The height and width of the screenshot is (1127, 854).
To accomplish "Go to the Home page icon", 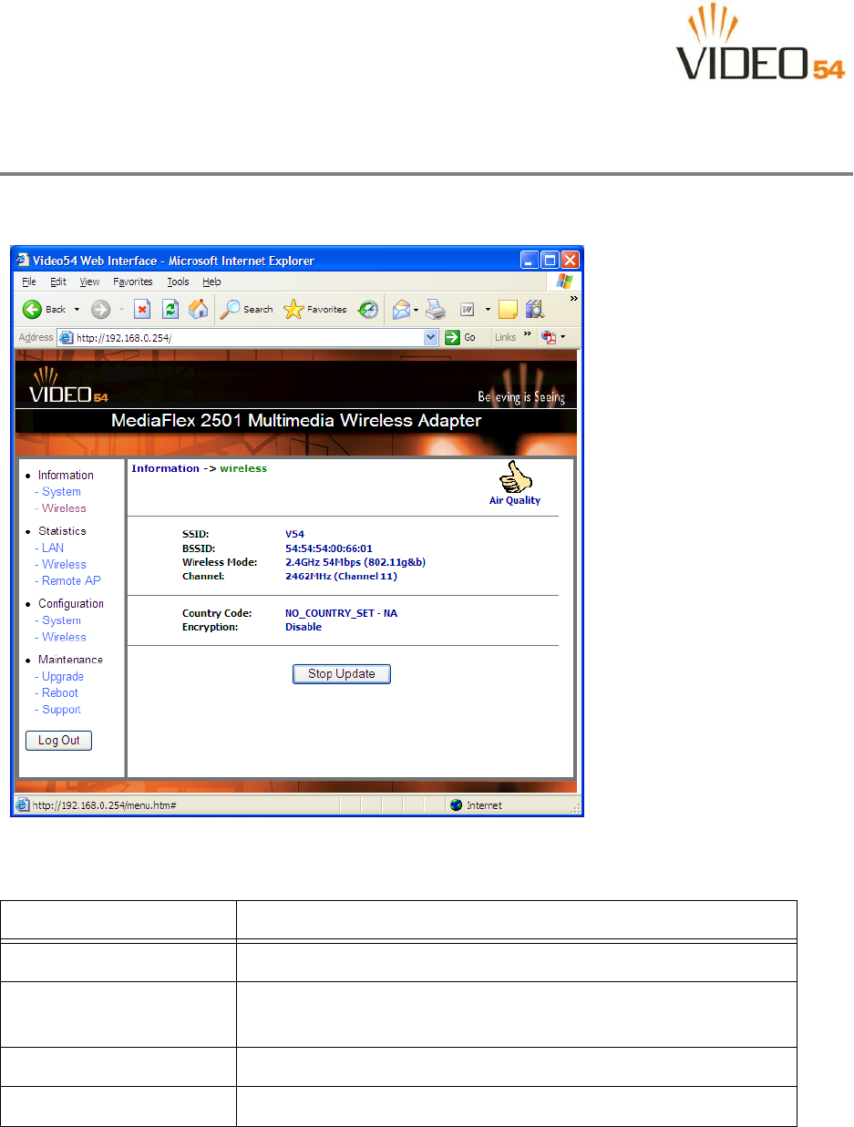I will [198, 309].
